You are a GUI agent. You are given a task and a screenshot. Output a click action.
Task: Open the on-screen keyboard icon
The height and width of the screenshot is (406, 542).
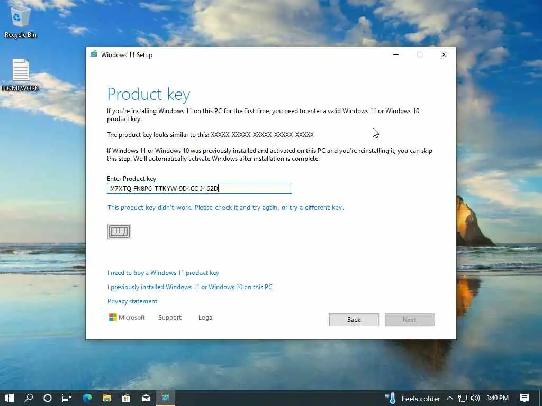pyautogui.click(x=119, y=232)
